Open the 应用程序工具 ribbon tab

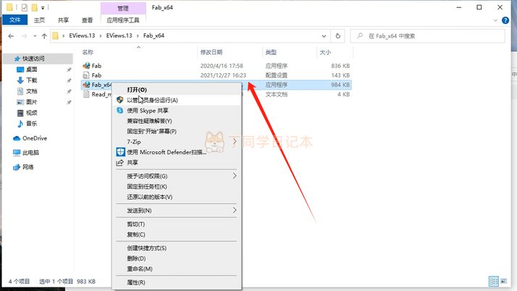[x=123, y=20]
